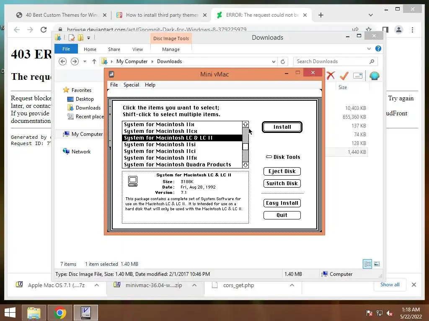Click Explorer forward navigation arrow

(75, 61)
